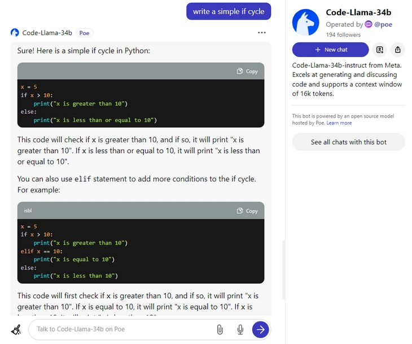The width and height of the screenshot is (412, 344).
Task: Click 'Sure! Here is a simple if cycle' text
Action: coord(84,50)
